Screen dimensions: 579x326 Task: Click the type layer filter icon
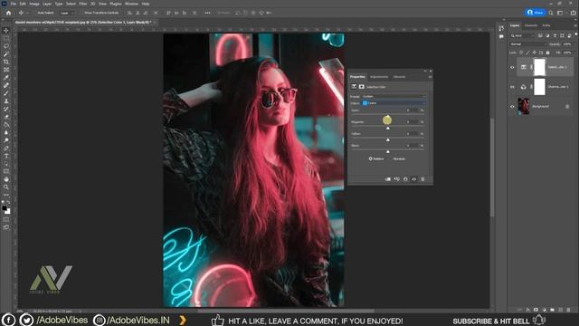pos(555,36)
